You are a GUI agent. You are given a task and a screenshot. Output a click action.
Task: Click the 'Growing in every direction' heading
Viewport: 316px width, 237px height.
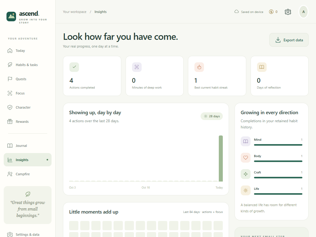coord(269,112)
